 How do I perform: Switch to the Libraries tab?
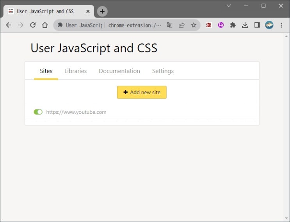pyautogui.click(x=75, y=71)
